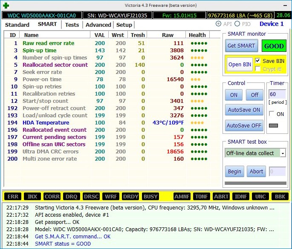Viewport: 292px width, 249px height.
Task: Click the BUSY status indicator
Action: point(150,196)
